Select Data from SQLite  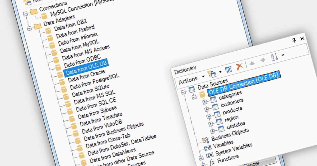[x=90, y=90]
